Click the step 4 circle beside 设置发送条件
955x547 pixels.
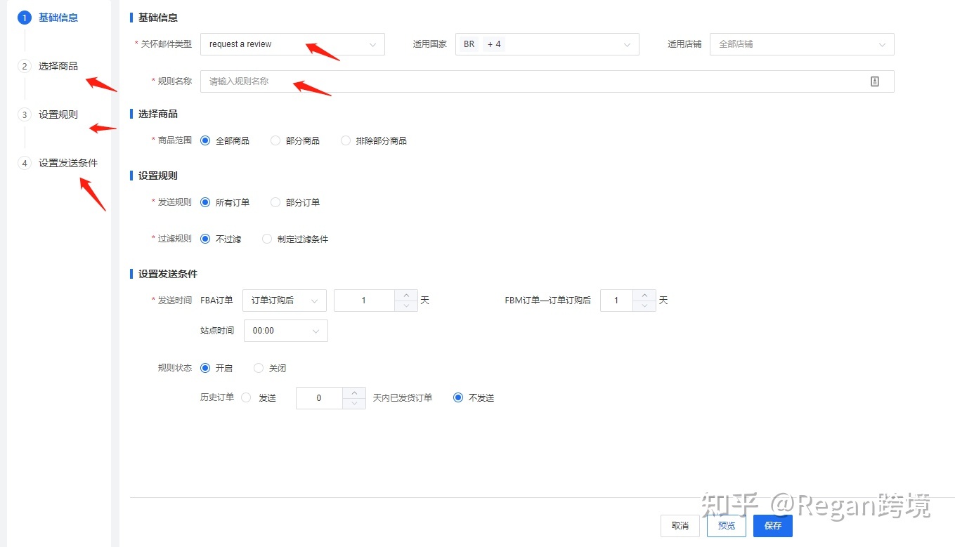pyautogui.click(x=25, y=163)
